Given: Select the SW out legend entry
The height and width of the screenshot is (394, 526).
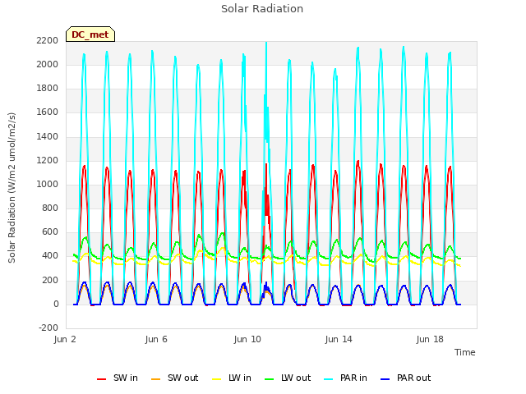Looking at the screenshot, I should tap(175, 378).
